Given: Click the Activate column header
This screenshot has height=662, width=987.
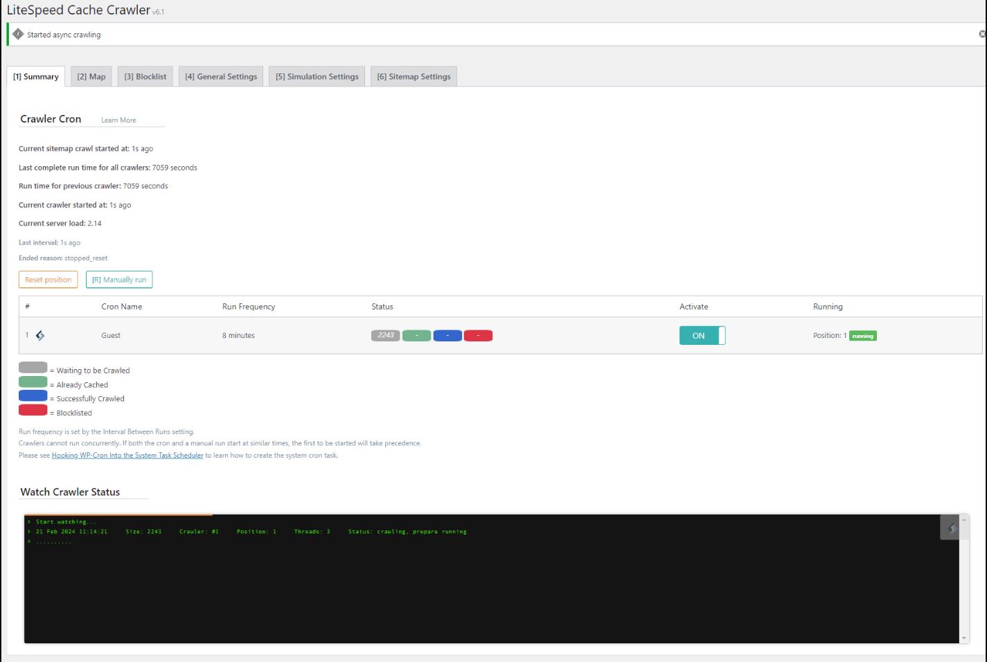Looking at the screenshot, I should (x=694, y=307).
